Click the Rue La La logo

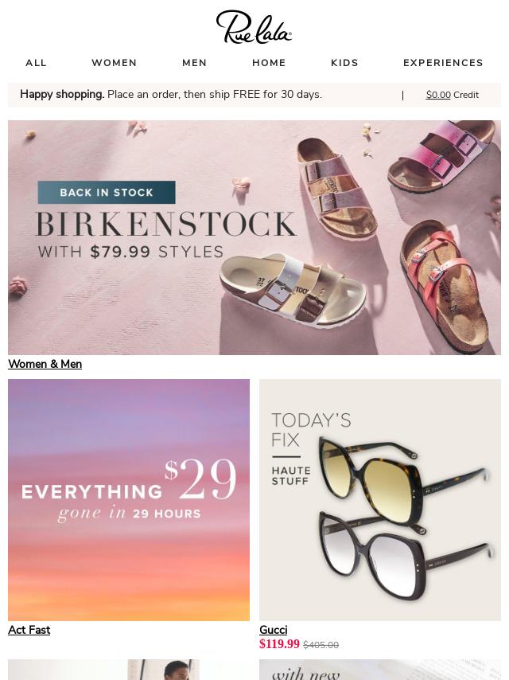pos(254,27)
